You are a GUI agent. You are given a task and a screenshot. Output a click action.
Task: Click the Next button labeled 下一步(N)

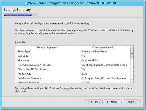[113, 102]
